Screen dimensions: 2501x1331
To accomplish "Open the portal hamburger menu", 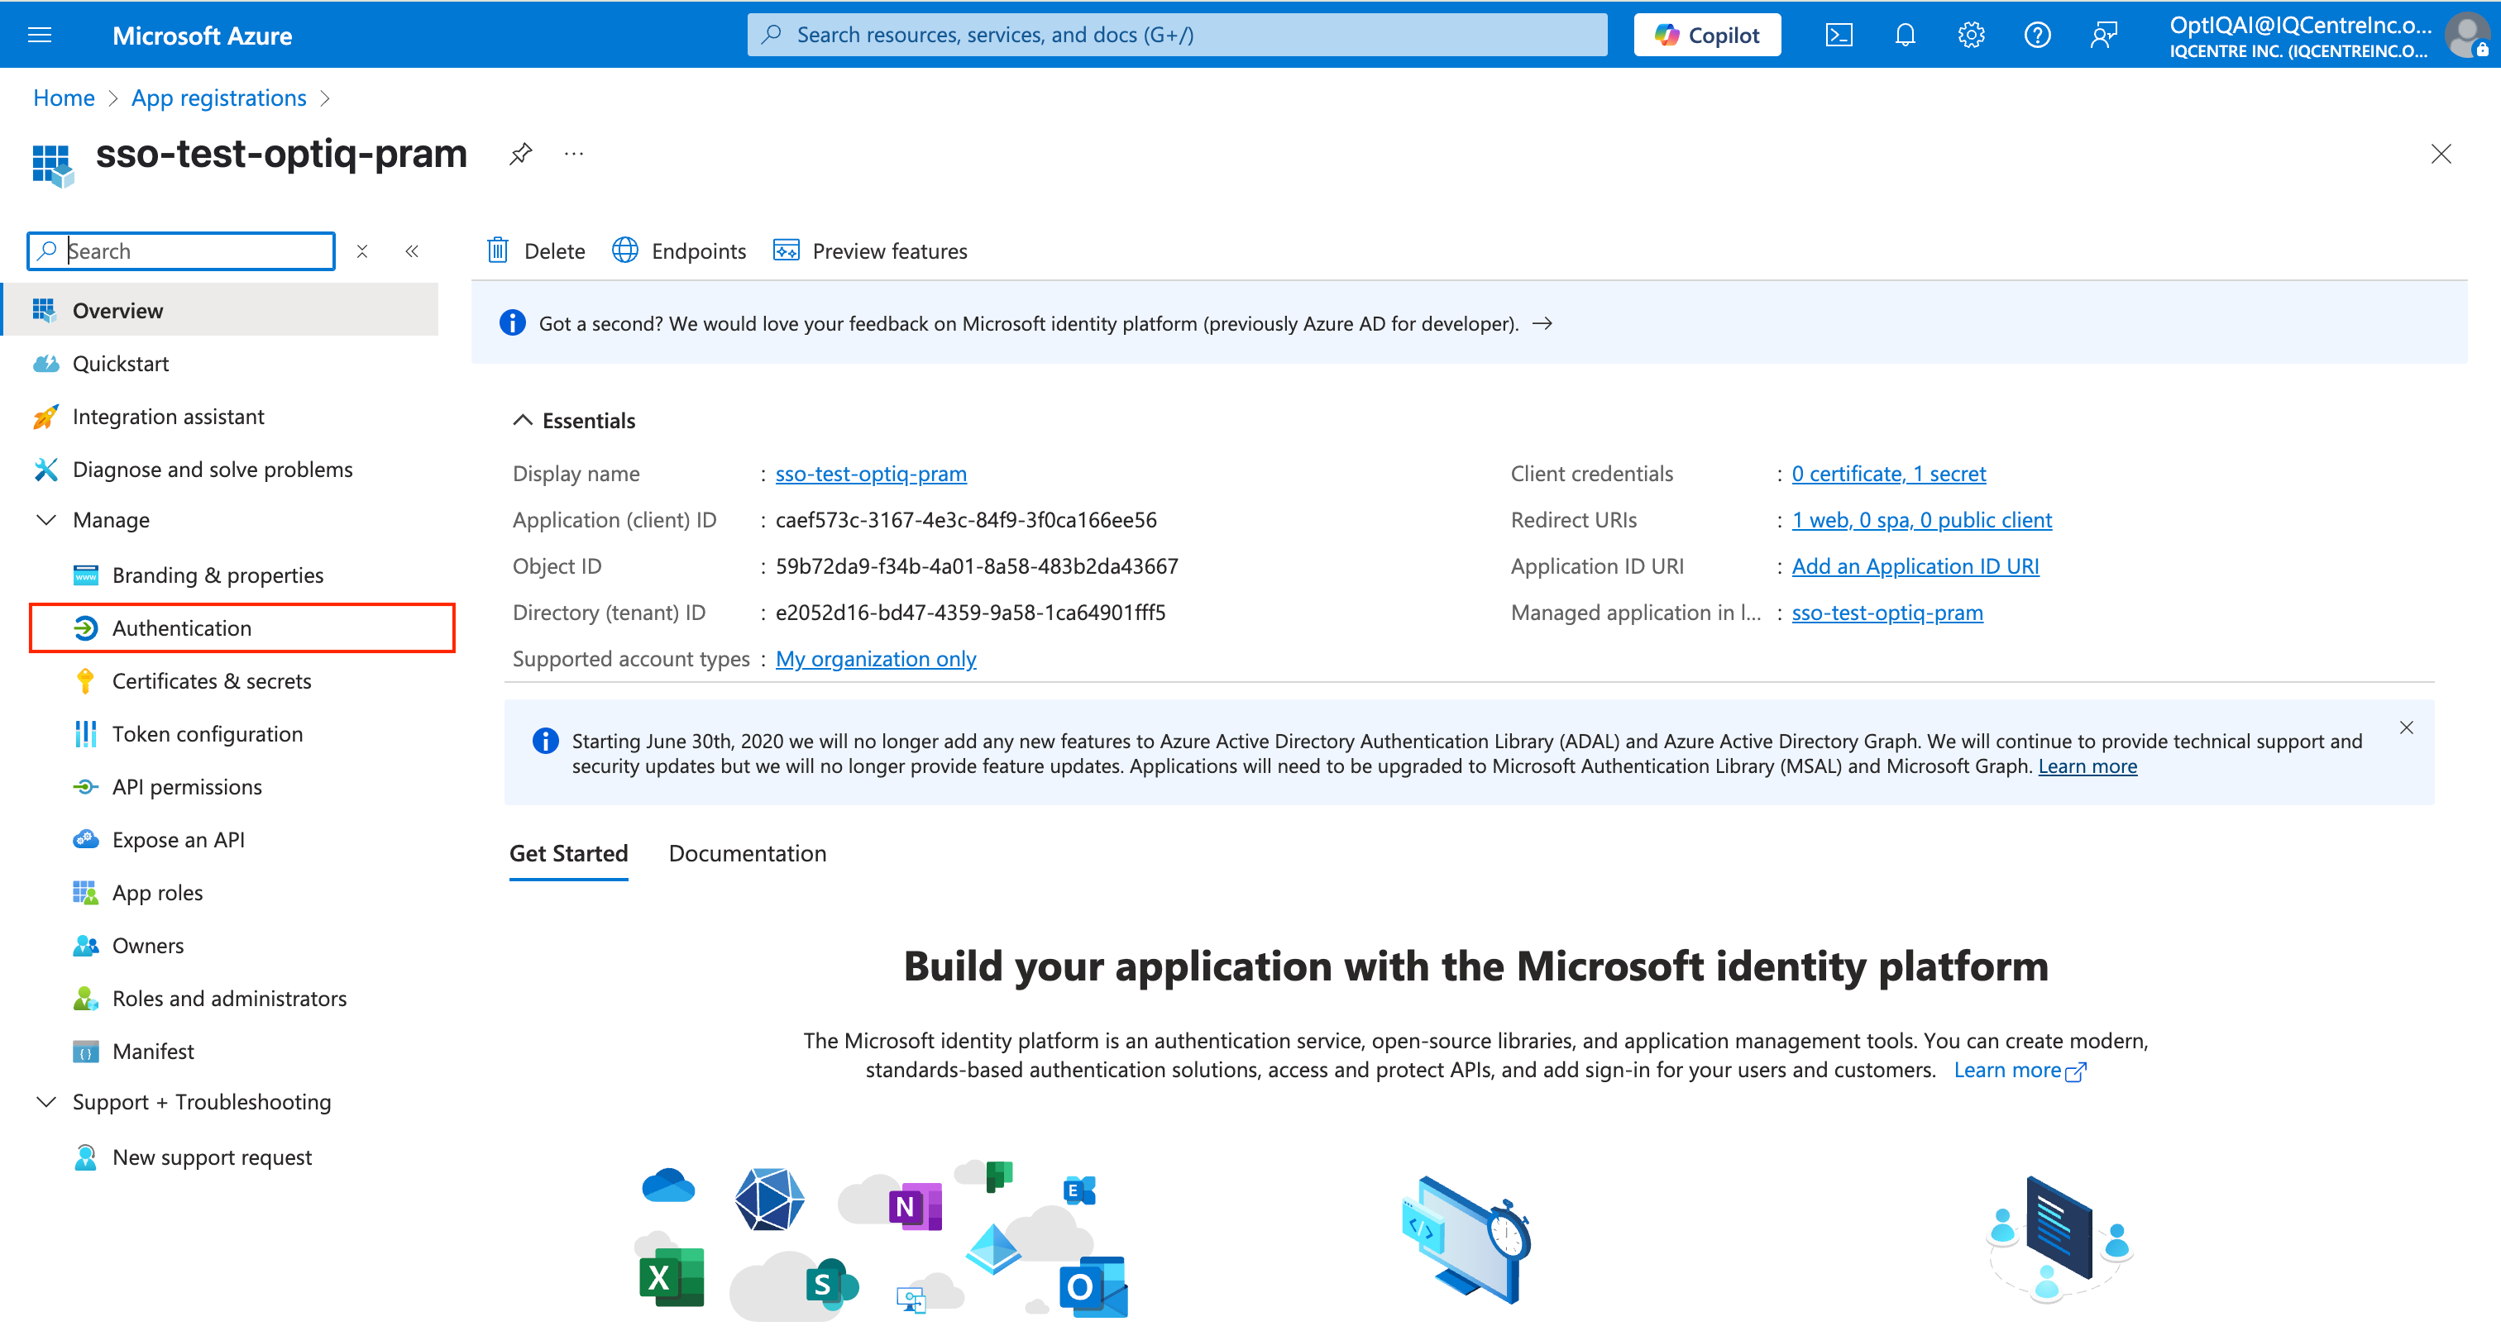I will click(x=40, y=36).
